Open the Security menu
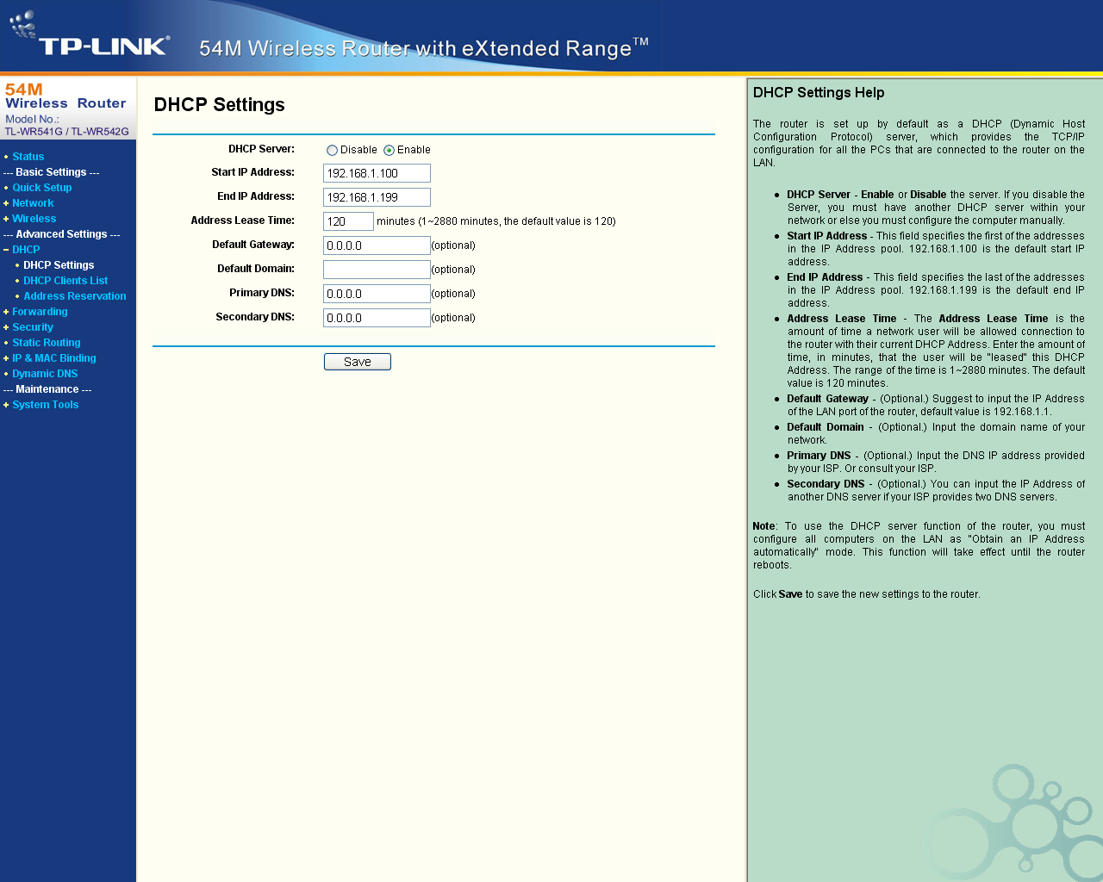1103x882 pixels. (x=33, y=327)
